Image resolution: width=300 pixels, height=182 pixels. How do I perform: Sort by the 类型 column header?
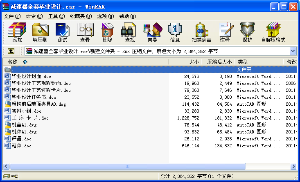[259, 62]
